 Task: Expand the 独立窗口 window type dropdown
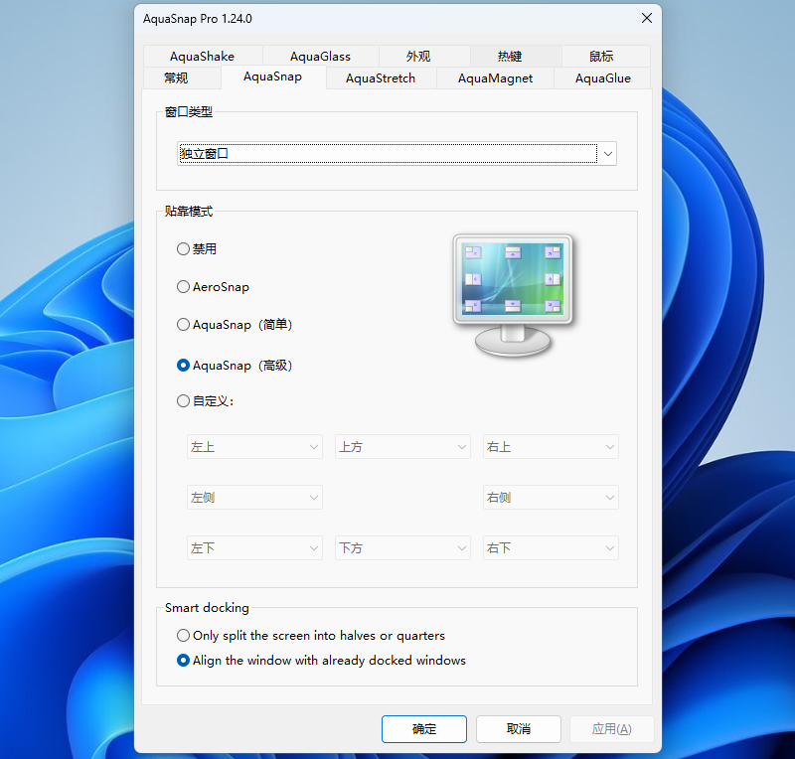397,154
